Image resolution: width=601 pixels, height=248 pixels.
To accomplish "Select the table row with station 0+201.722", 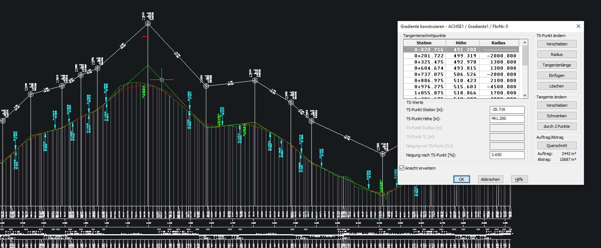I will point(462,56).
